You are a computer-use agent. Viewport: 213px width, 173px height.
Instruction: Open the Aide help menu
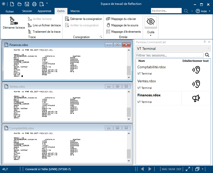[201, 11]
